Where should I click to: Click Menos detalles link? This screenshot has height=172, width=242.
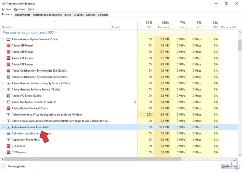pyautogui.click(x=17, y=166)
